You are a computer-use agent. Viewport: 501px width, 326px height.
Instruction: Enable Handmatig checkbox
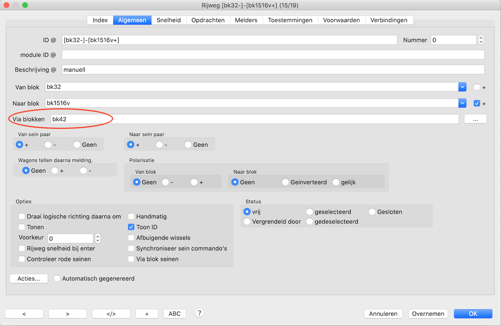132,216
